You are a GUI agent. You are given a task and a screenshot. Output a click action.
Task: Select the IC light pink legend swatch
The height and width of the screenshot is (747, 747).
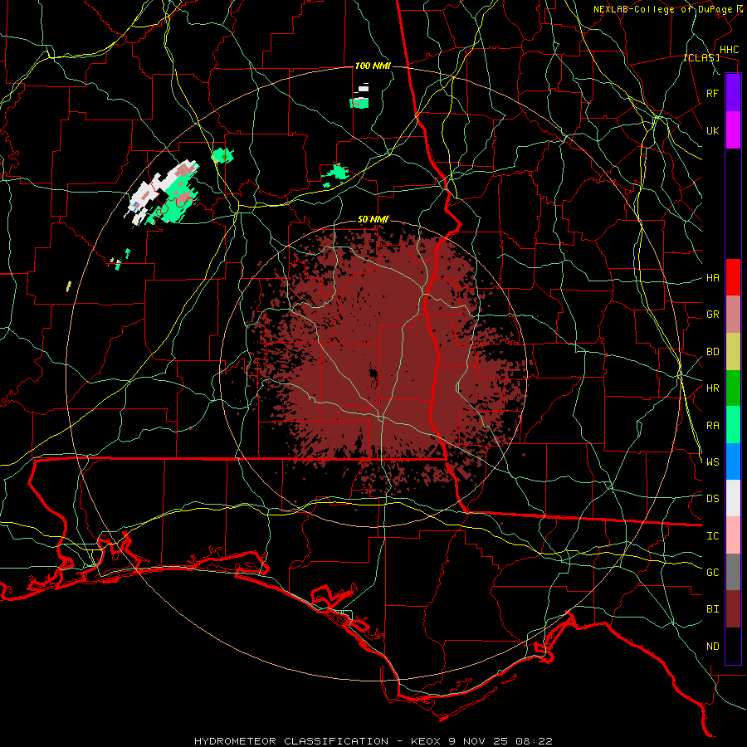coord(733,535)
